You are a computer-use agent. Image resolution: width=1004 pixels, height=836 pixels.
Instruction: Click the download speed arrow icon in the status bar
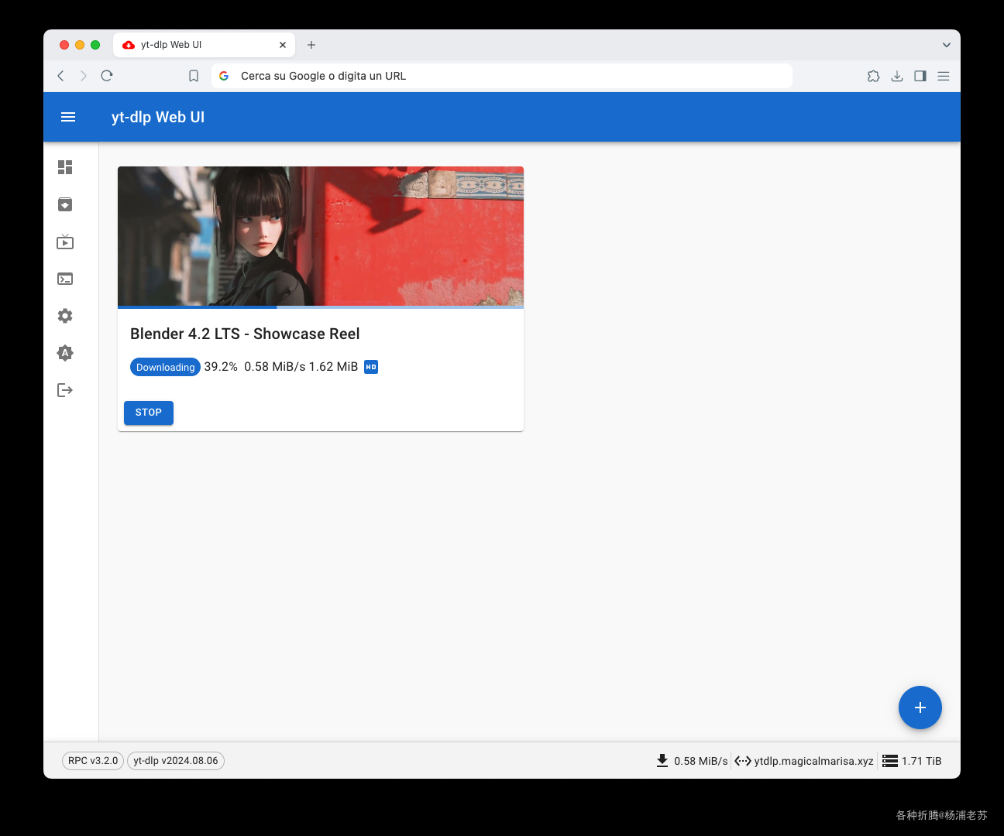662,761
